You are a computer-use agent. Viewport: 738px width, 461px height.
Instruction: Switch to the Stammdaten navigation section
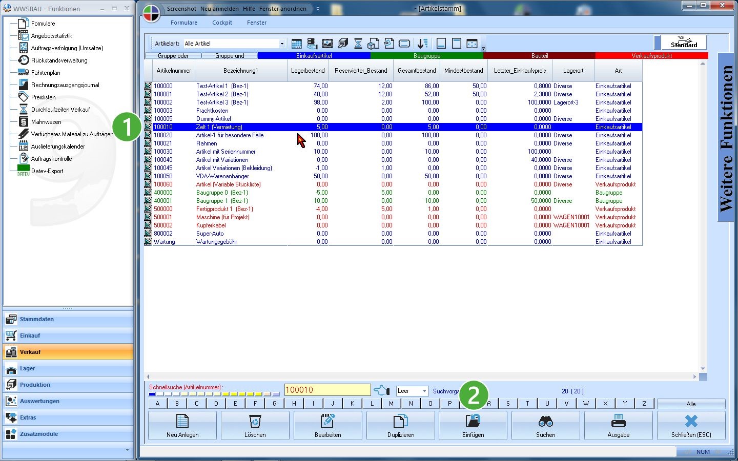click(68, 319)
